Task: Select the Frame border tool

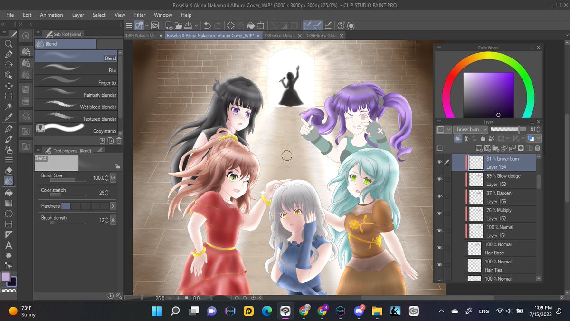Action: [x=9, y=224]
